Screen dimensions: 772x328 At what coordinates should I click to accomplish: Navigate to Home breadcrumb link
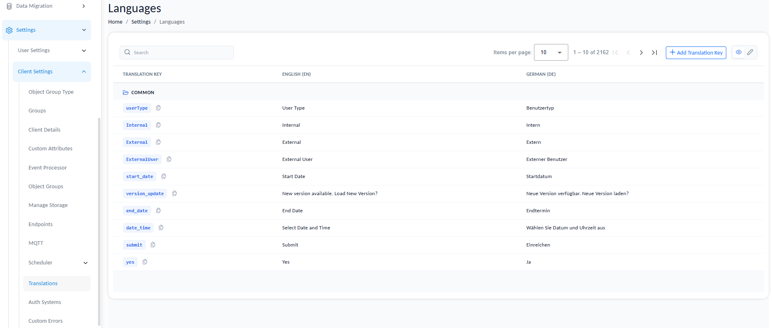[115, 22]
